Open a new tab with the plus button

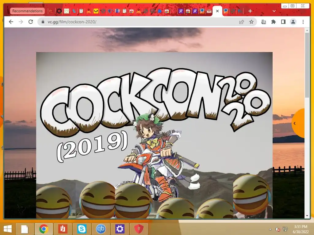pyautogui.click(x=250, y=11)
